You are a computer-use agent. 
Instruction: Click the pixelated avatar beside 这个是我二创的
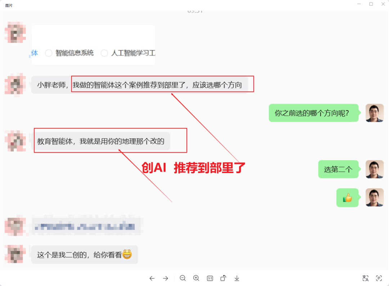pyautogui.click(x=15, y=254)
